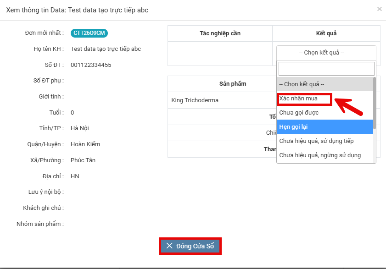Click the Hà Nội province value
The image size is (386, 269).
coord(80,128)
